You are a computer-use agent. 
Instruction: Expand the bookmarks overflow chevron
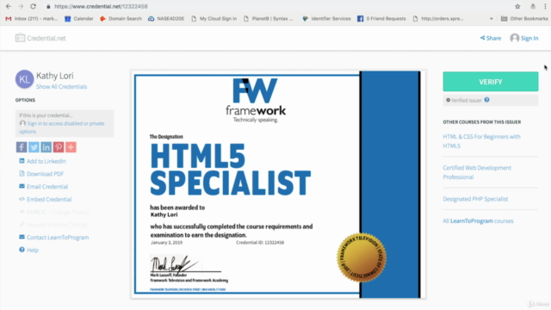click(492, 19)
